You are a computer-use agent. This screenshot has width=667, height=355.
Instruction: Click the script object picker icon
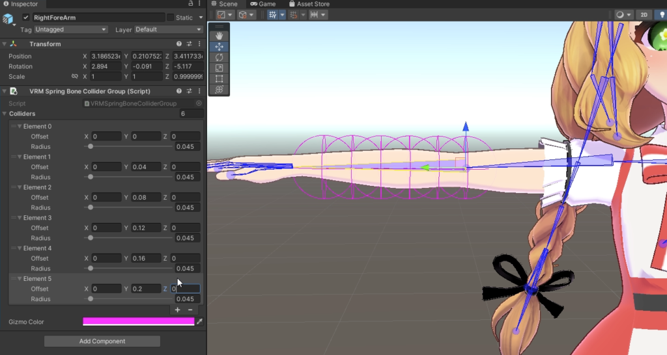point(199,103)
